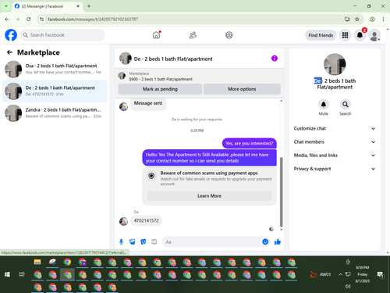Click the purple conversation information icon
The height and width of the screenshot is (293, 390).
pos(275,59)
